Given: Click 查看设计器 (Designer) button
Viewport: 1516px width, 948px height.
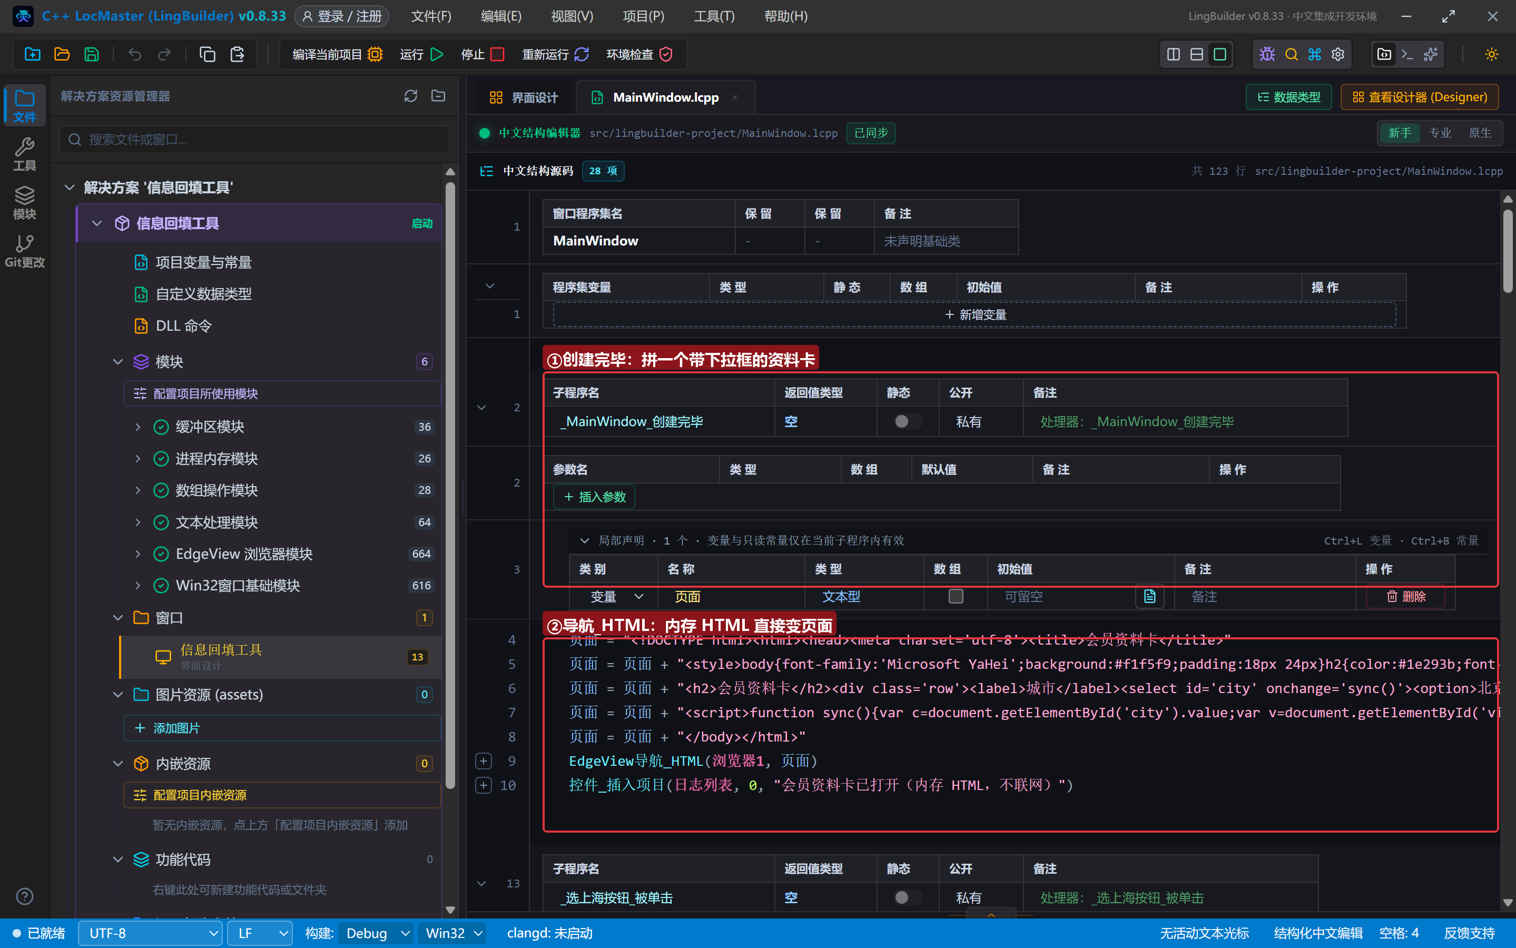Looking at the screenshot, I should tap(1420, 97).
